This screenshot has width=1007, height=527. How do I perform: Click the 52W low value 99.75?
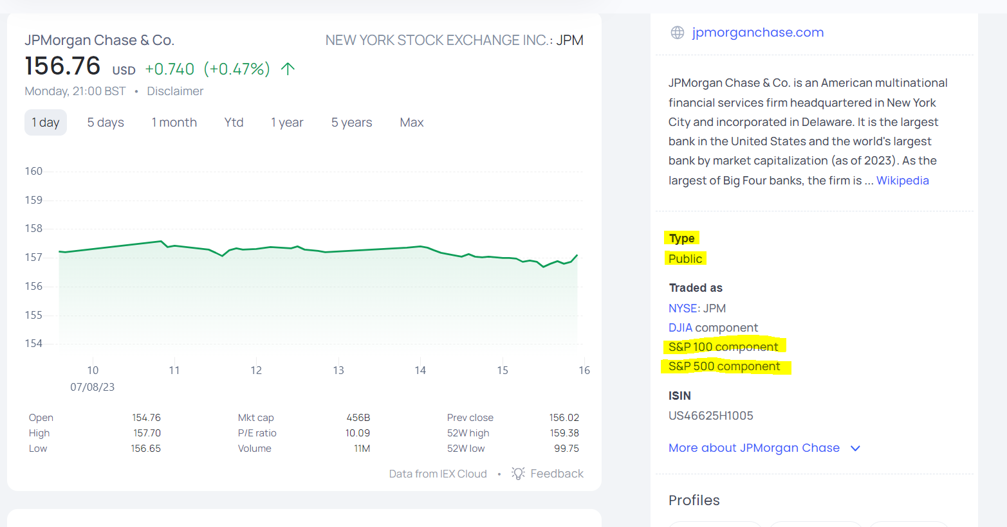coord(567,449)
